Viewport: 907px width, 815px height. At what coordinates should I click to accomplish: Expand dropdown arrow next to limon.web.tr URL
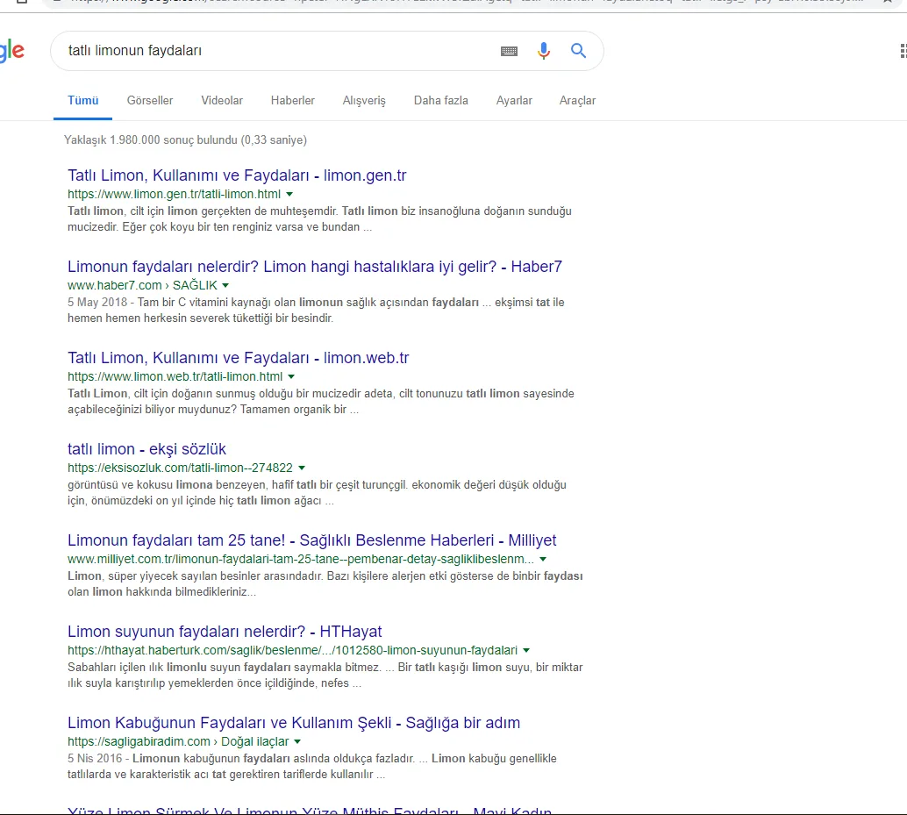click(291, 377)
